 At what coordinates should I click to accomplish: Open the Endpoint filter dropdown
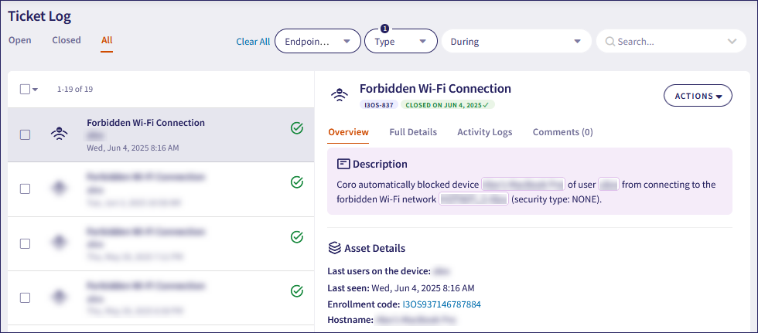(x=317, y=42)
